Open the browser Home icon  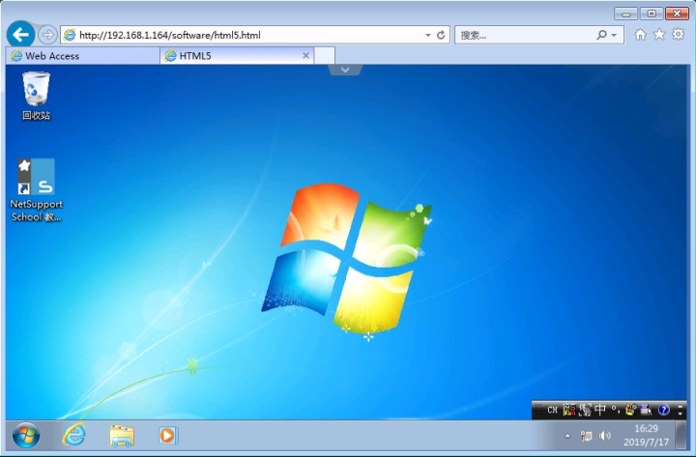[x=640, y=35]
